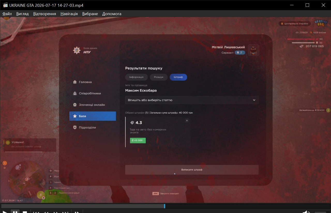331x213 pixels.
Task: Click the home icon next to Головна
Action: (x=75, y=82)
